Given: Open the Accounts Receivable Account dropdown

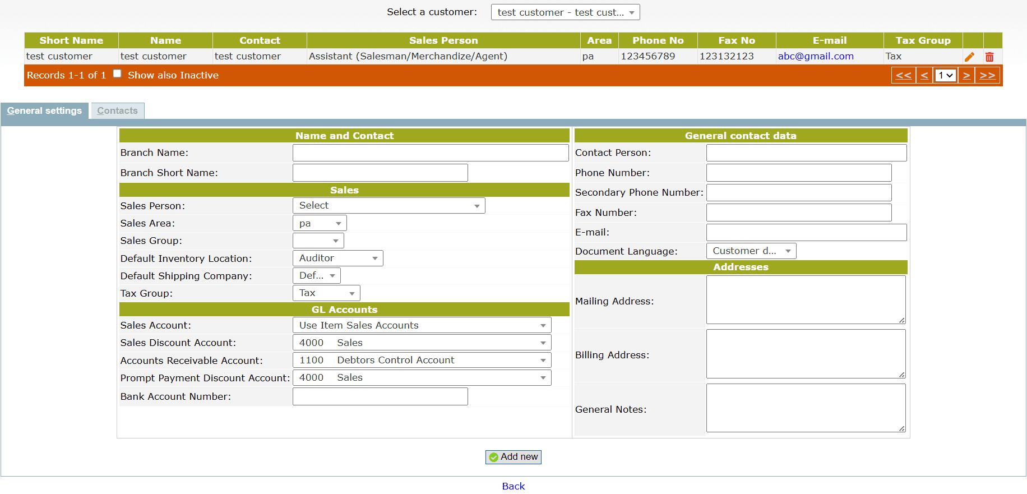Looking at the screenshot, I should tap(422, 361).
